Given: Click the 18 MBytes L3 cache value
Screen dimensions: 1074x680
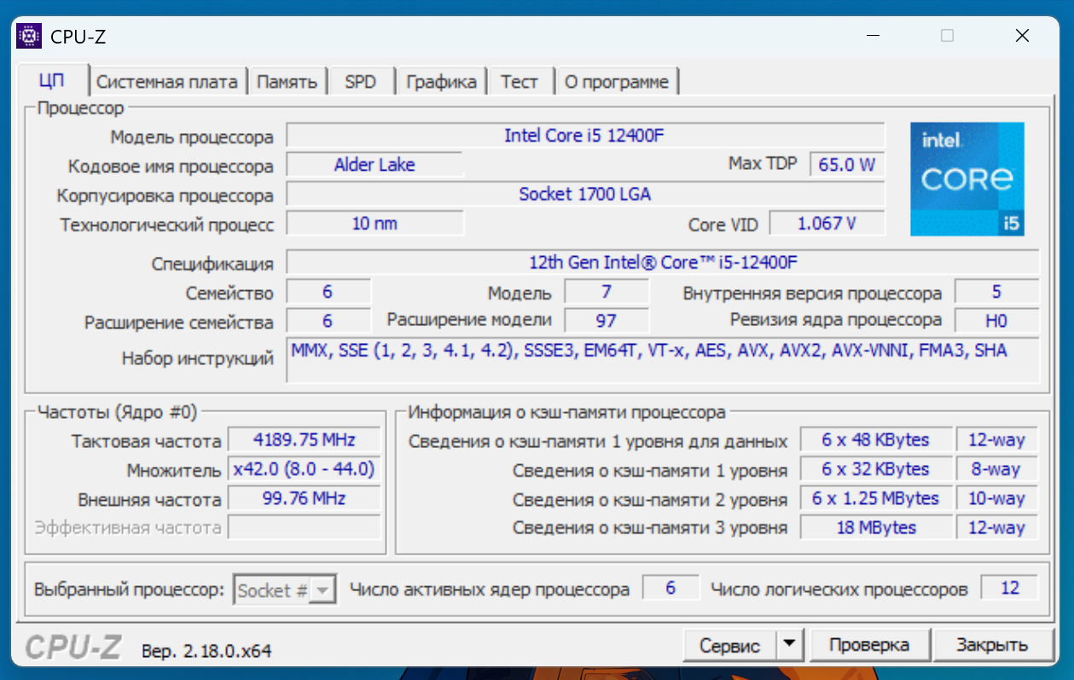Looking at the screenshot, I should click(875, 527).
